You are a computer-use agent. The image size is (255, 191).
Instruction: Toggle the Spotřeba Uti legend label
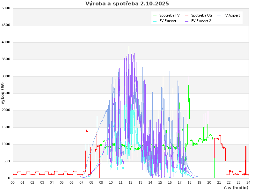click(x=201, y=15)
